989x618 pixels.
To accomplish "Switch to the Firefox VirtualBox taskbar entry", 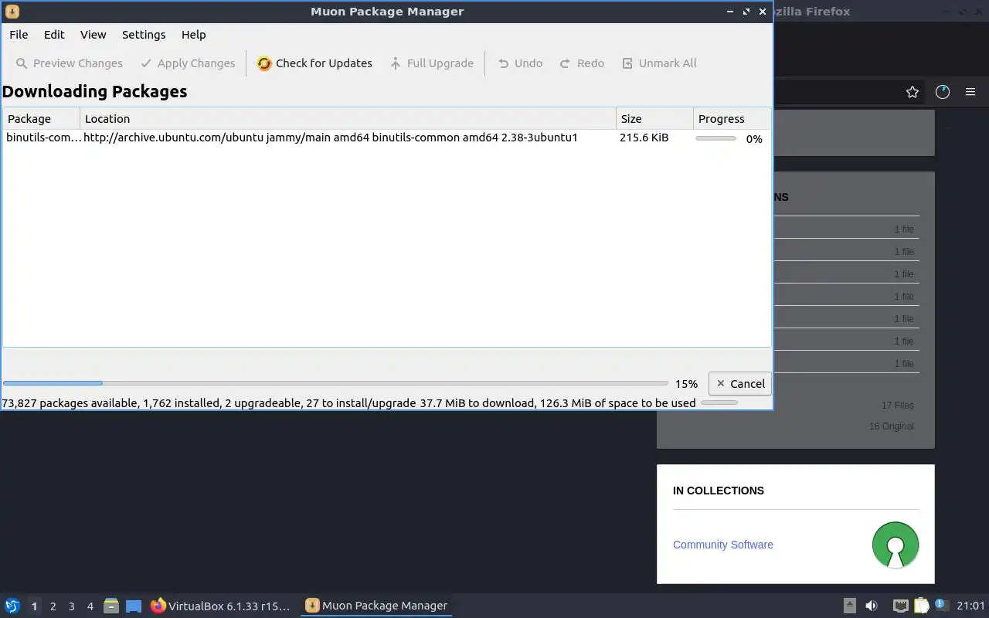I will click(221, 606).
